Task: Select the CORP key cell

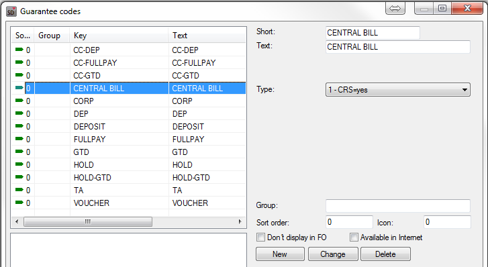Action: pos(119,101)
